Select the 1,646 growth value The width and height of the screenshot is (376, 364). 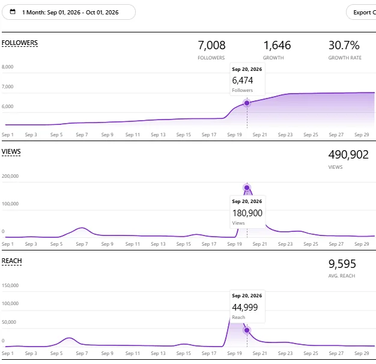pyautogui.click(x=277, y=45)
